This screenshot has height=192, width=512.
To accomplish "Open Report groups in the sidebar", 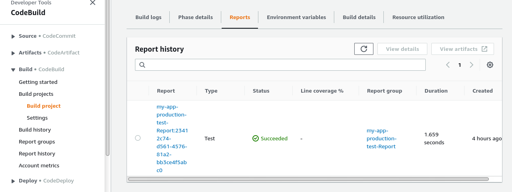I will pos(37,142).
